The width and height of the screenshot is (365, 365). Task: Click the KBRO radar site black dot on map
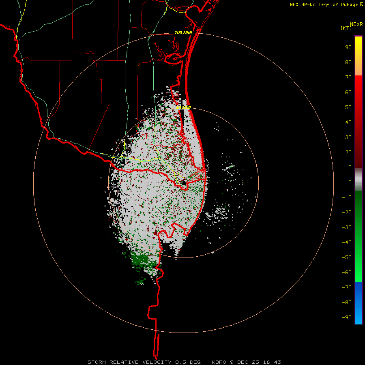184,183
